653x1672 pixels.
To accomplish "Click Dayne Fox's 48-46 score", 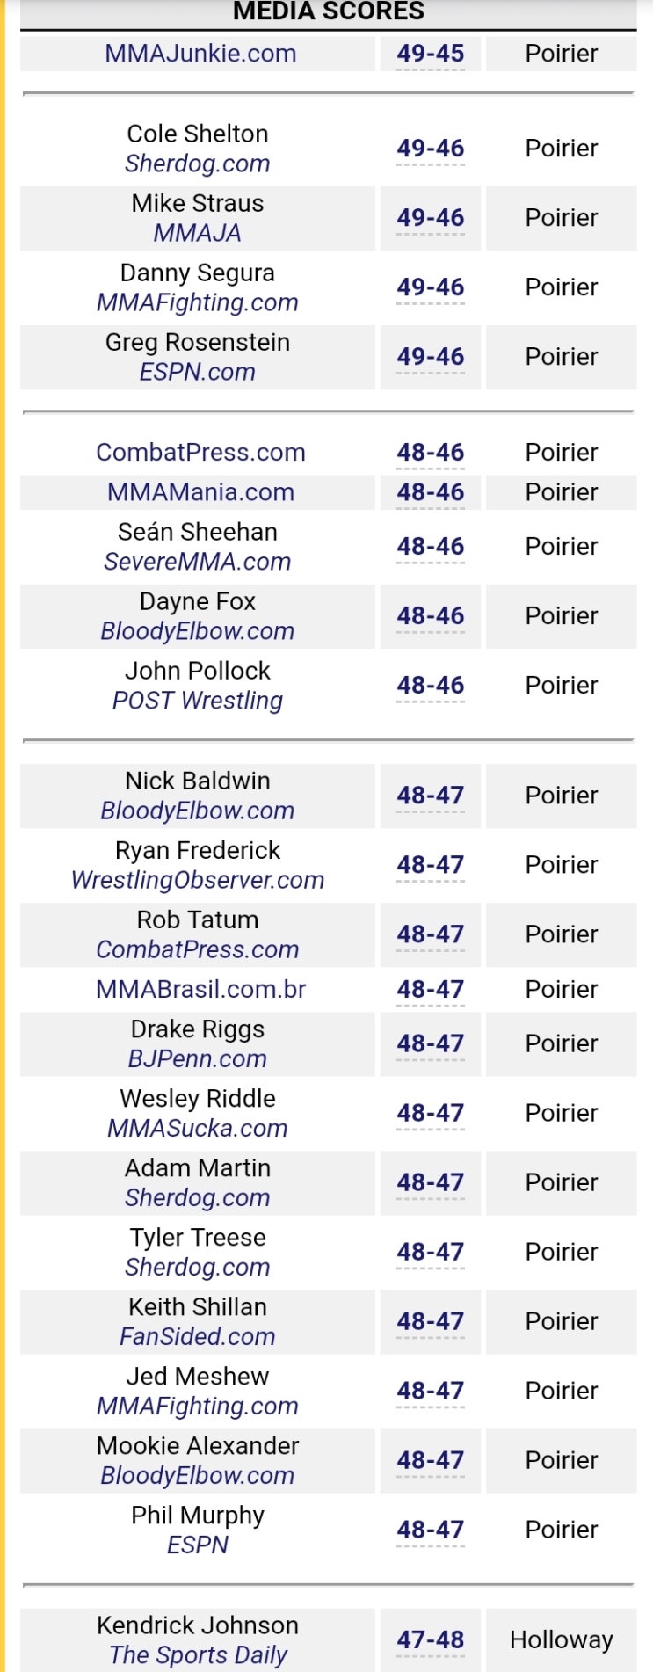I will [x=431, y=616].
